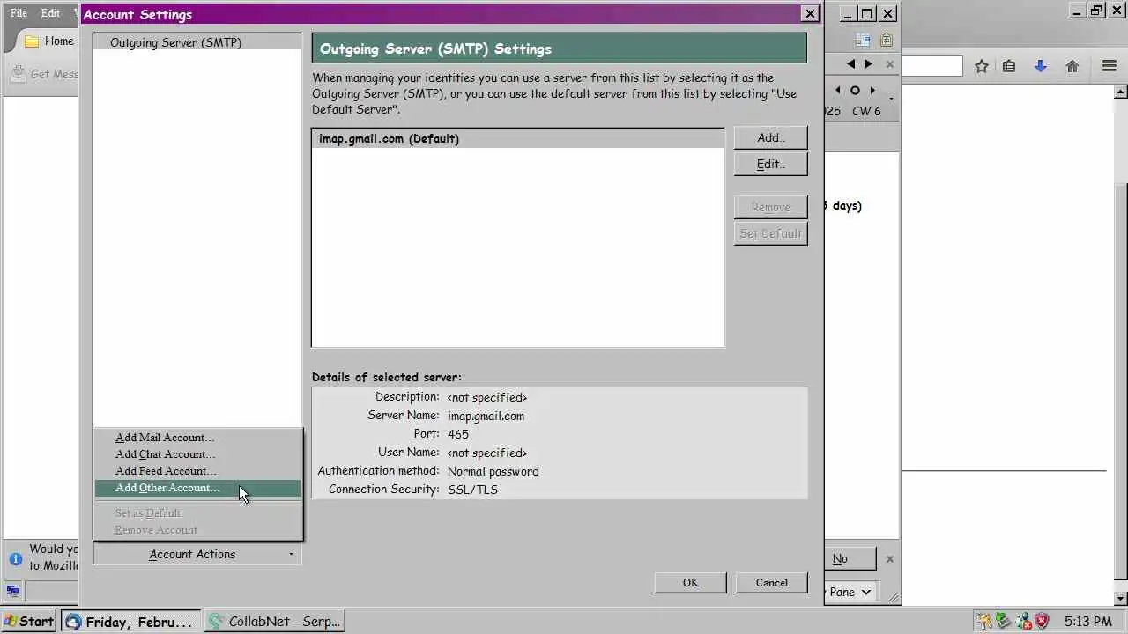Click the blue downloads arrow icon
Viewport: 1128px width, 634px height.
(1041, 66)
